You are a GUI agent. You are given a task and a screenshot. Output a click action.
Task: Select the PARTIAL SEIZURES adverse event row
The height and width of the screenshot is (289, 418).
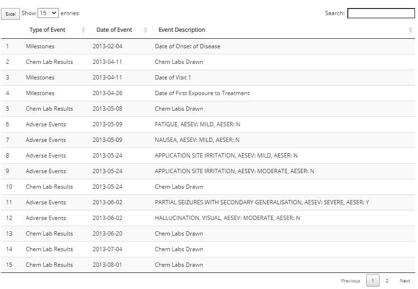[208, 202]
